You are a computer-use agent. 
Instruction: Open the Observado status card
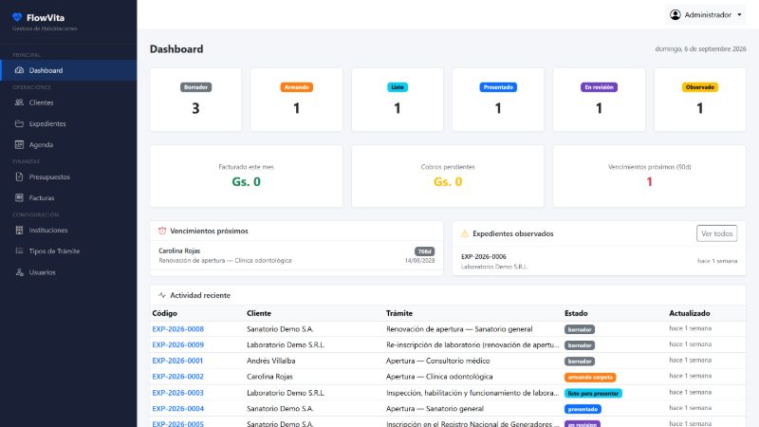click(700, 100)
